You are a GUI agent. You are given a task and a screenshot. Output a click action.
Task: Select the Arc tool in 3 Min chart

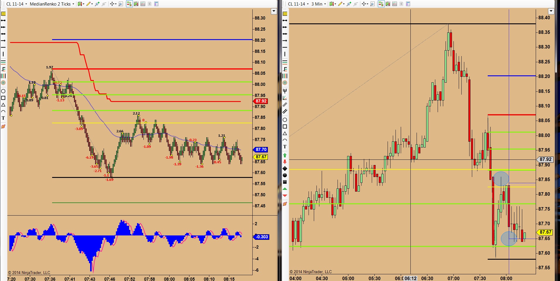pos(285,140)
